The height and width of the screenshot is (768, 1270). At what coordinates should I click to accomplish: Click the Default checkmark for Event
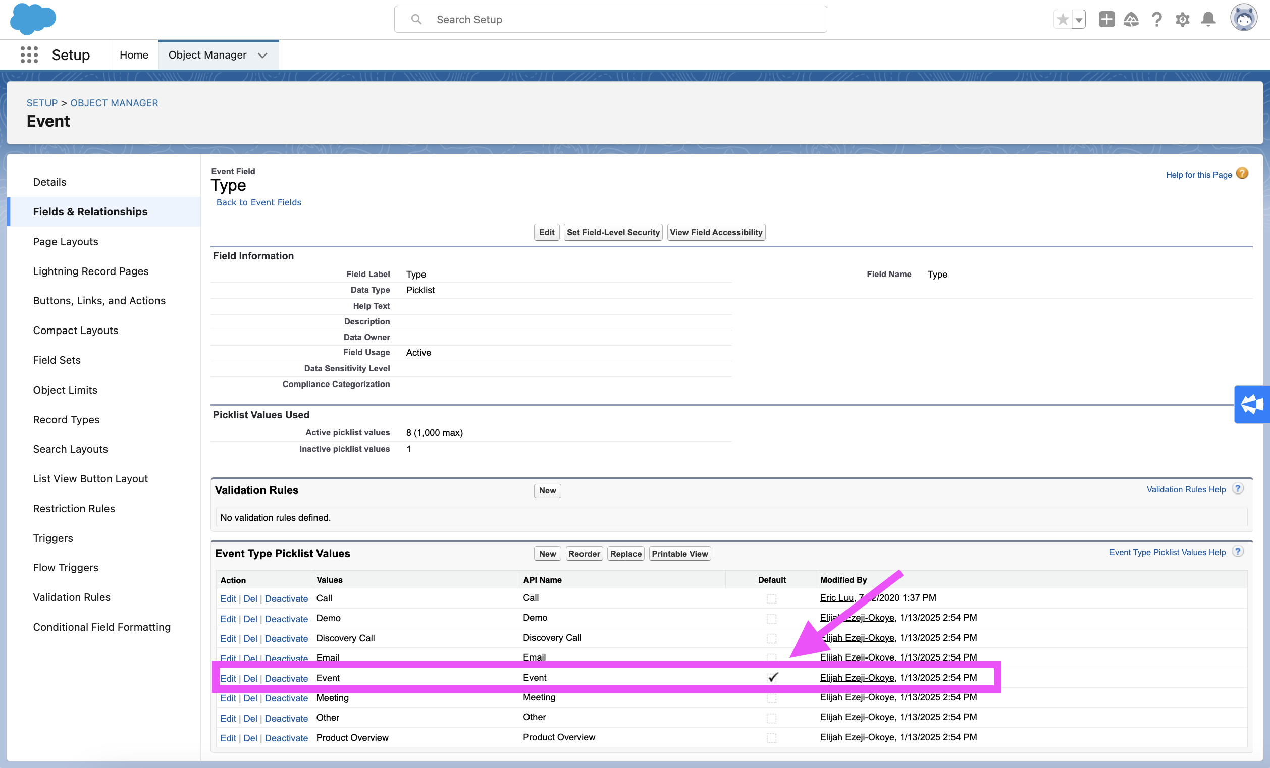[x=773, y=677]
